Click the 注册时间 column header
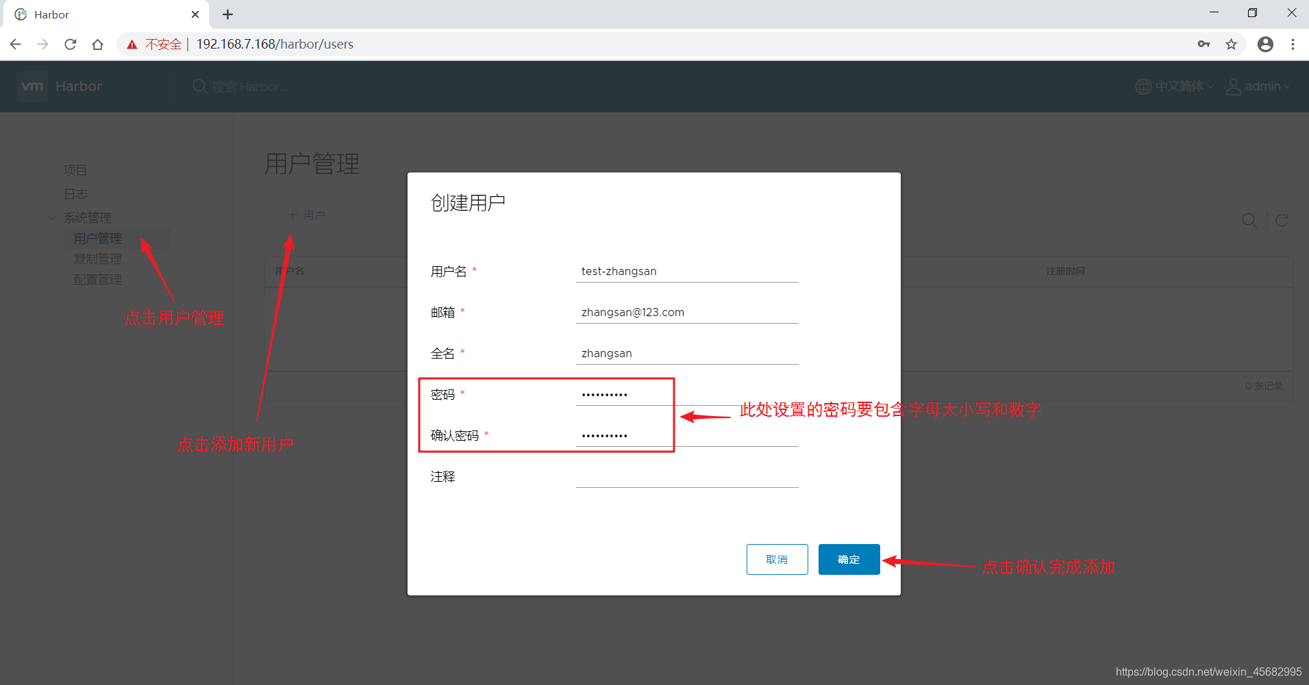Screen dimensions: 1309x685 click(x=1065, y=272)
